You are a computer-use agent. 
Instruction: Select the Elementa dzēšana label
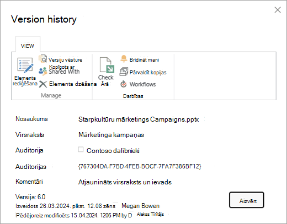(x=73, y=84)
